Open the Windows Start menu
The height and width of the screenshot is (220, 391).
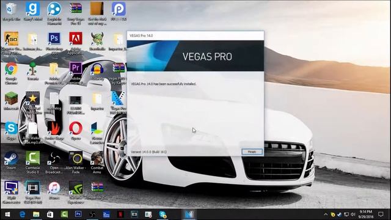coord(7,215)
